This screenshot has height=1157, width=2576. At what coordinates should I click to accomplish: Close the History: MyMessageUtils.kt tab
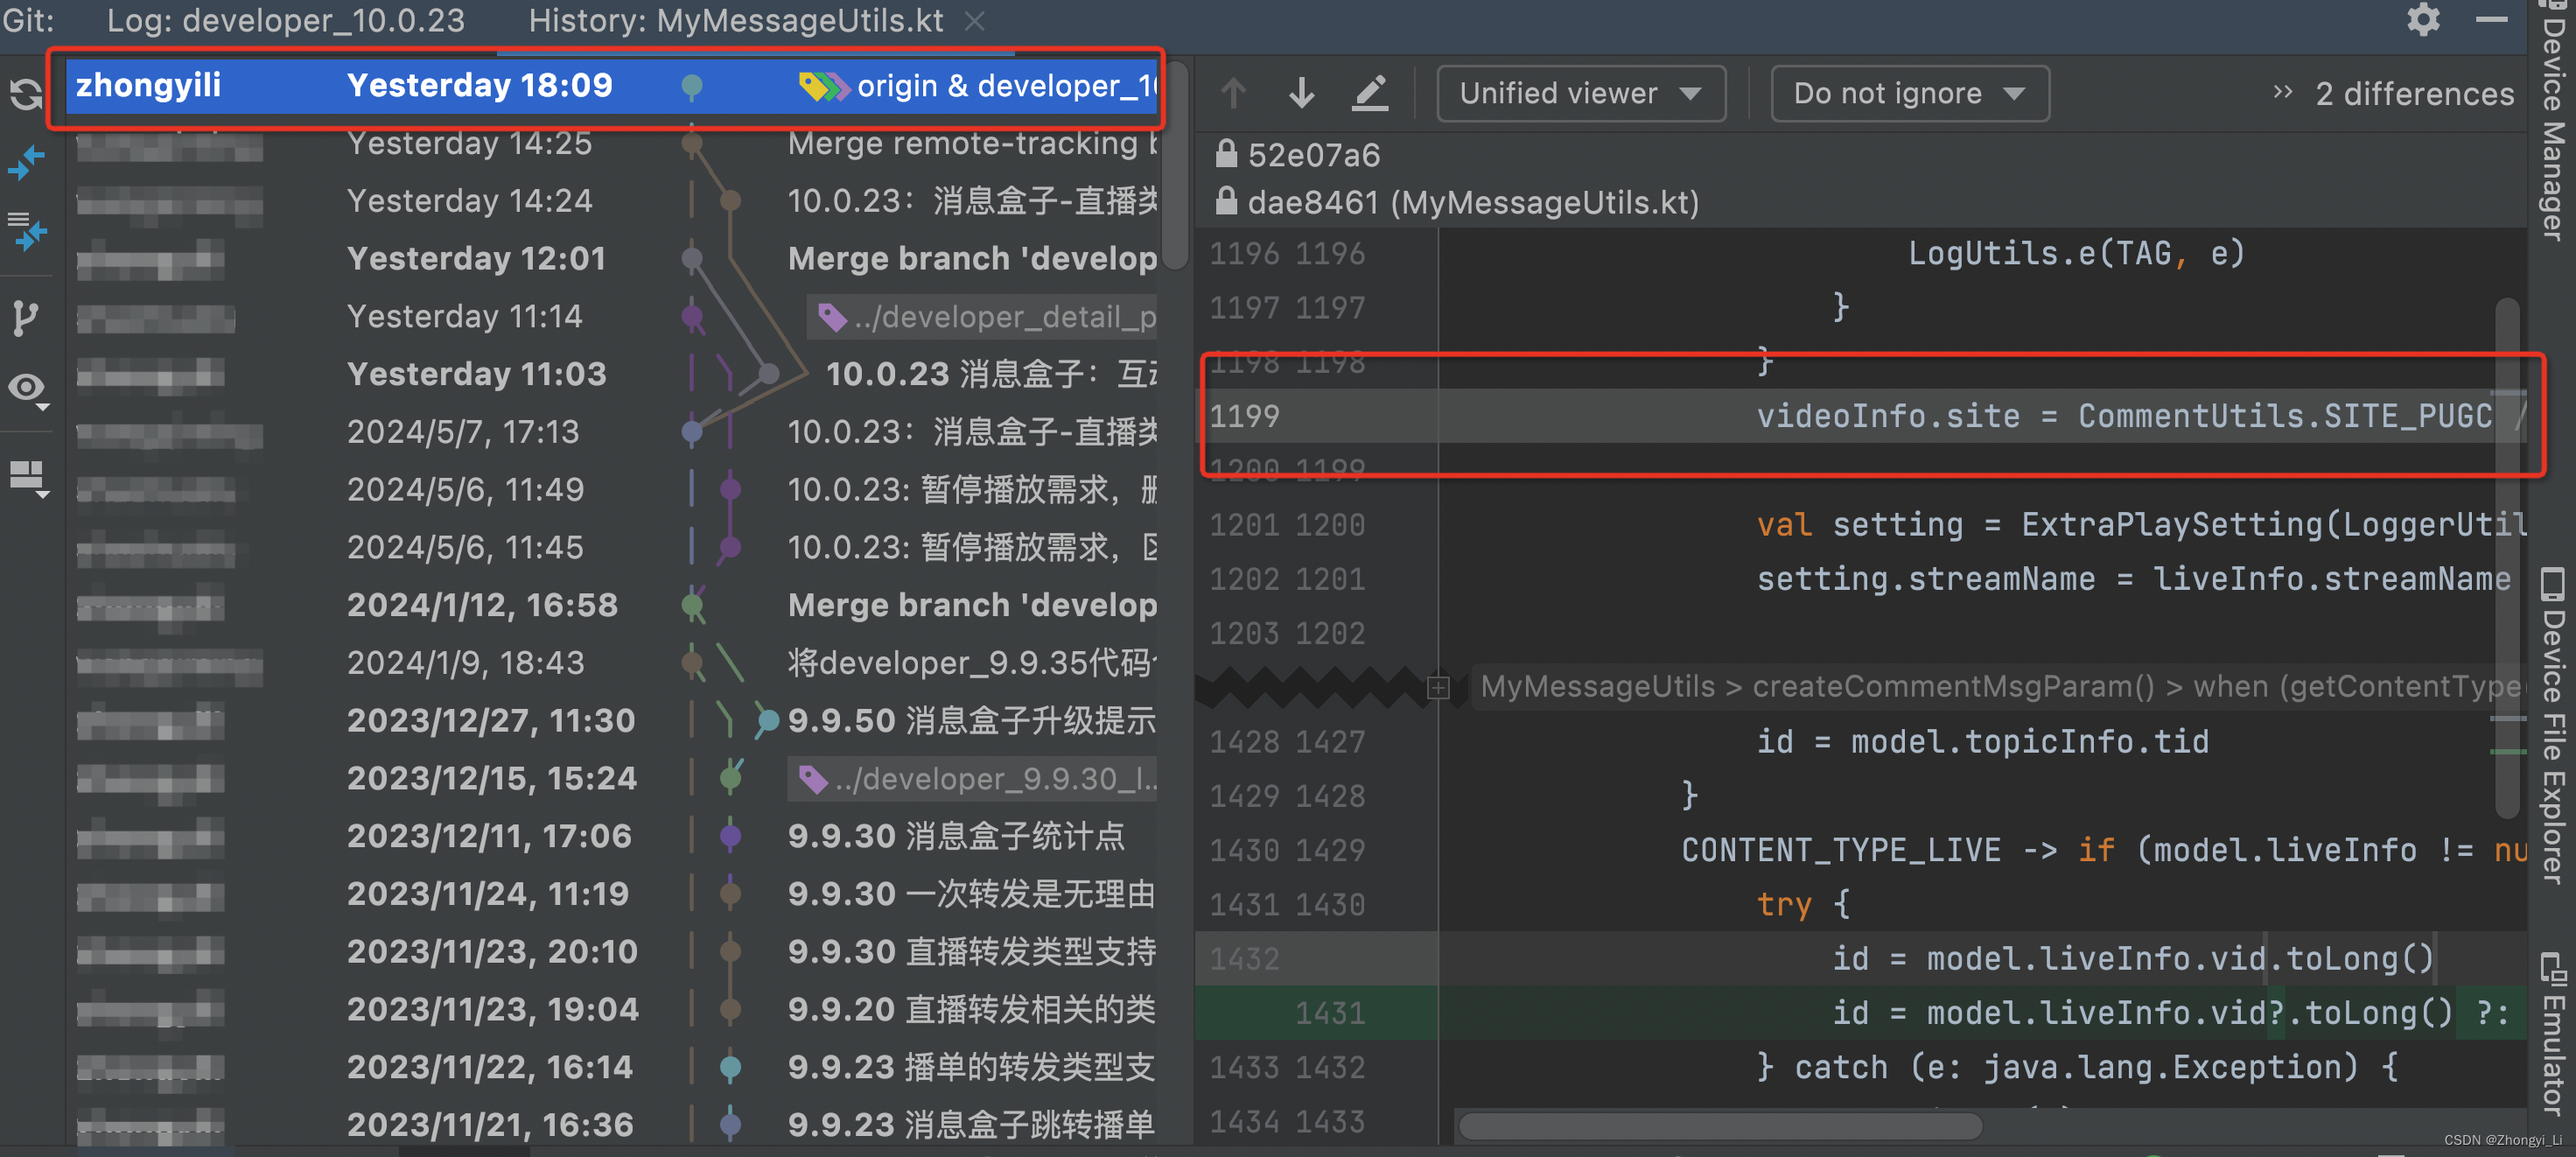[x=975, y=20]
